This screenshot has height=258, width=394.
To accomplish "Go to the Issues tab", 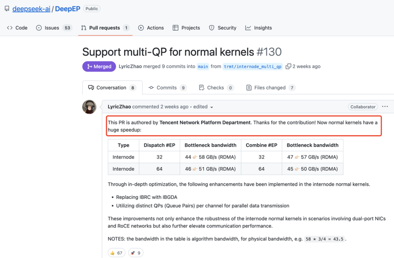I will coord(54,28).
